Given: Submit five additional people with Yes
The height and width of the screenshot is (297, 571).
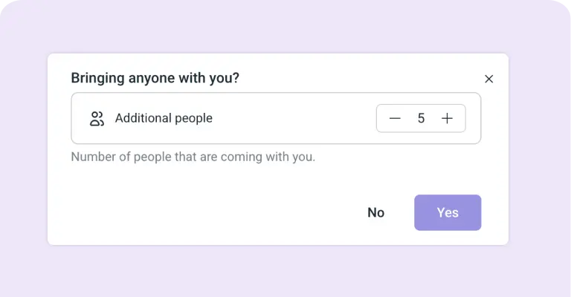Looking at the screenshot, I should pos(448,212).
